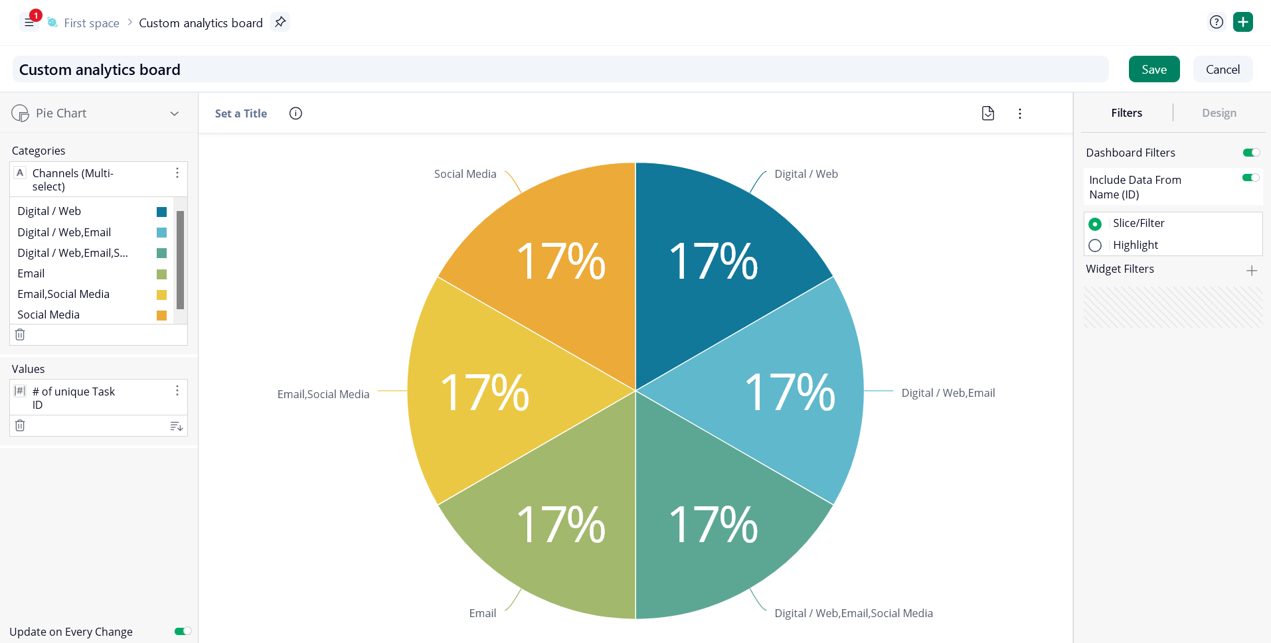Click the title info icon
1271x643 pixels.
(x=296, y=113)
